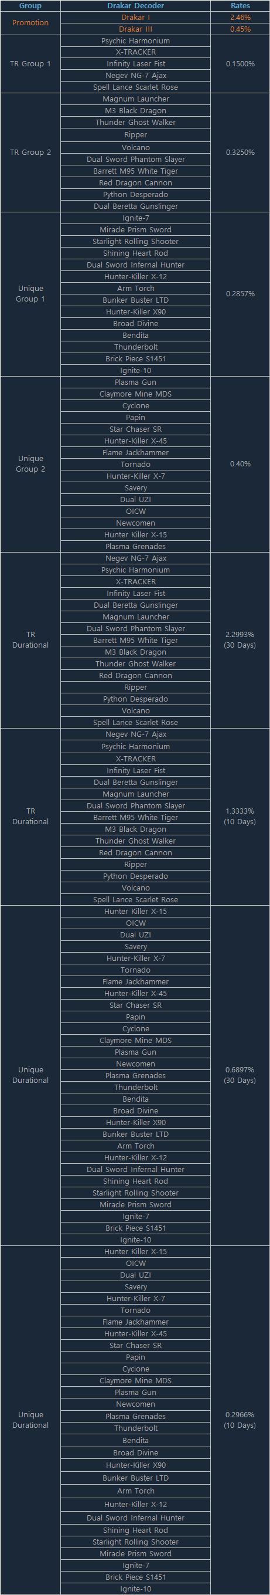Select the Drakar Decoder column header

[x=135, y=5]
